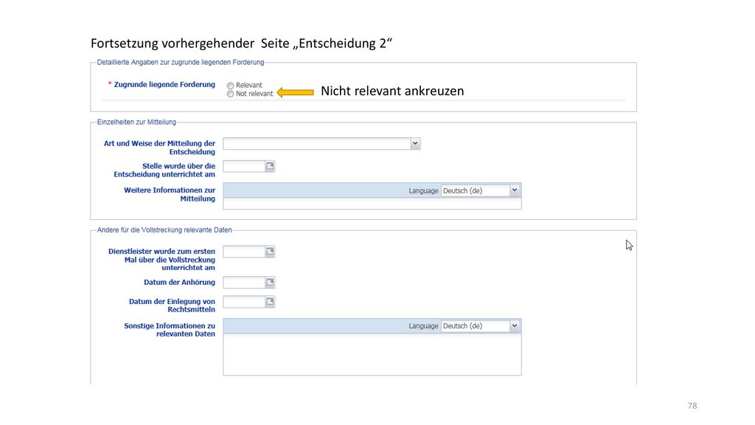
Task: Click the 'Stelle wurde über die Entscheidung' date input
Action: 245,166
